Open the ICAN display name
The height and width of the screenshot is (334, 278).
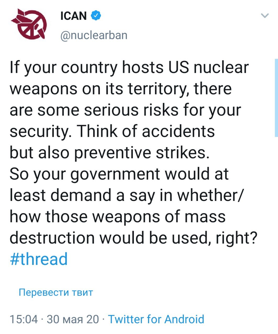(x=73, y=16)
